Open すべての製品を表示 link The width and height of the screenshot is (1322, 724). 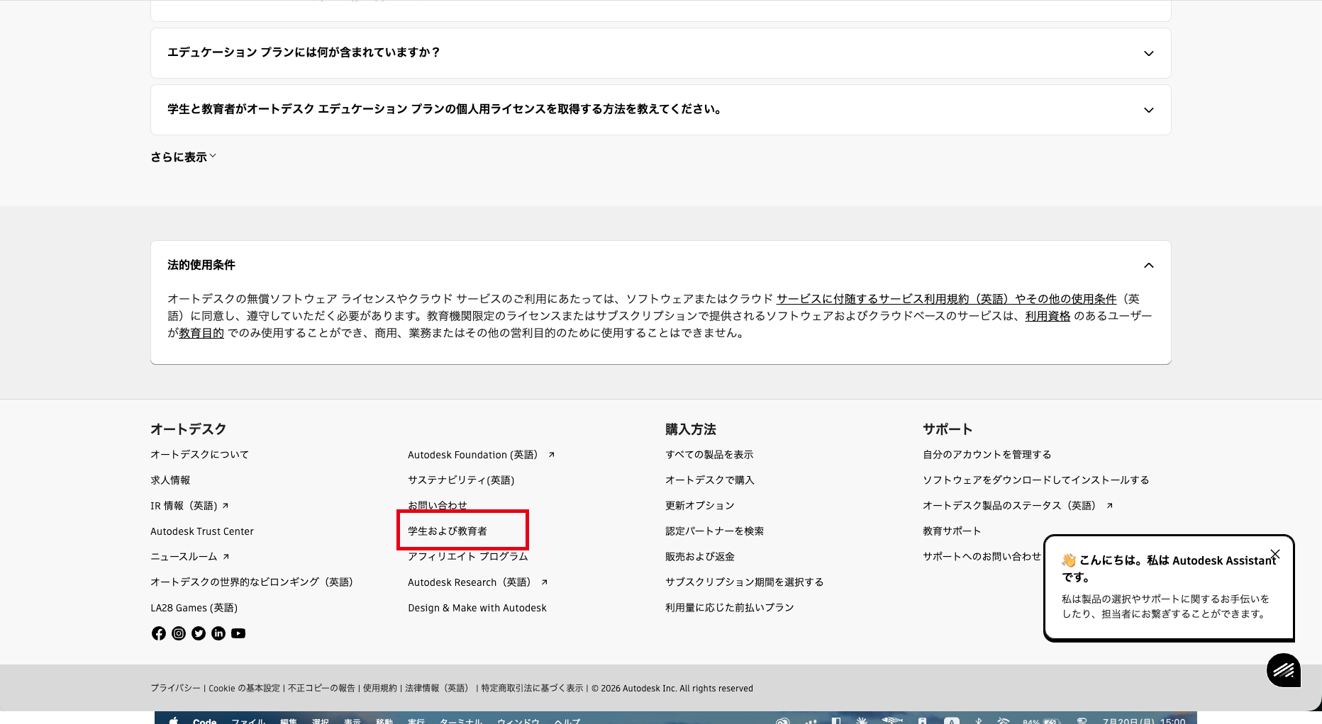click(x=709, y=455)
